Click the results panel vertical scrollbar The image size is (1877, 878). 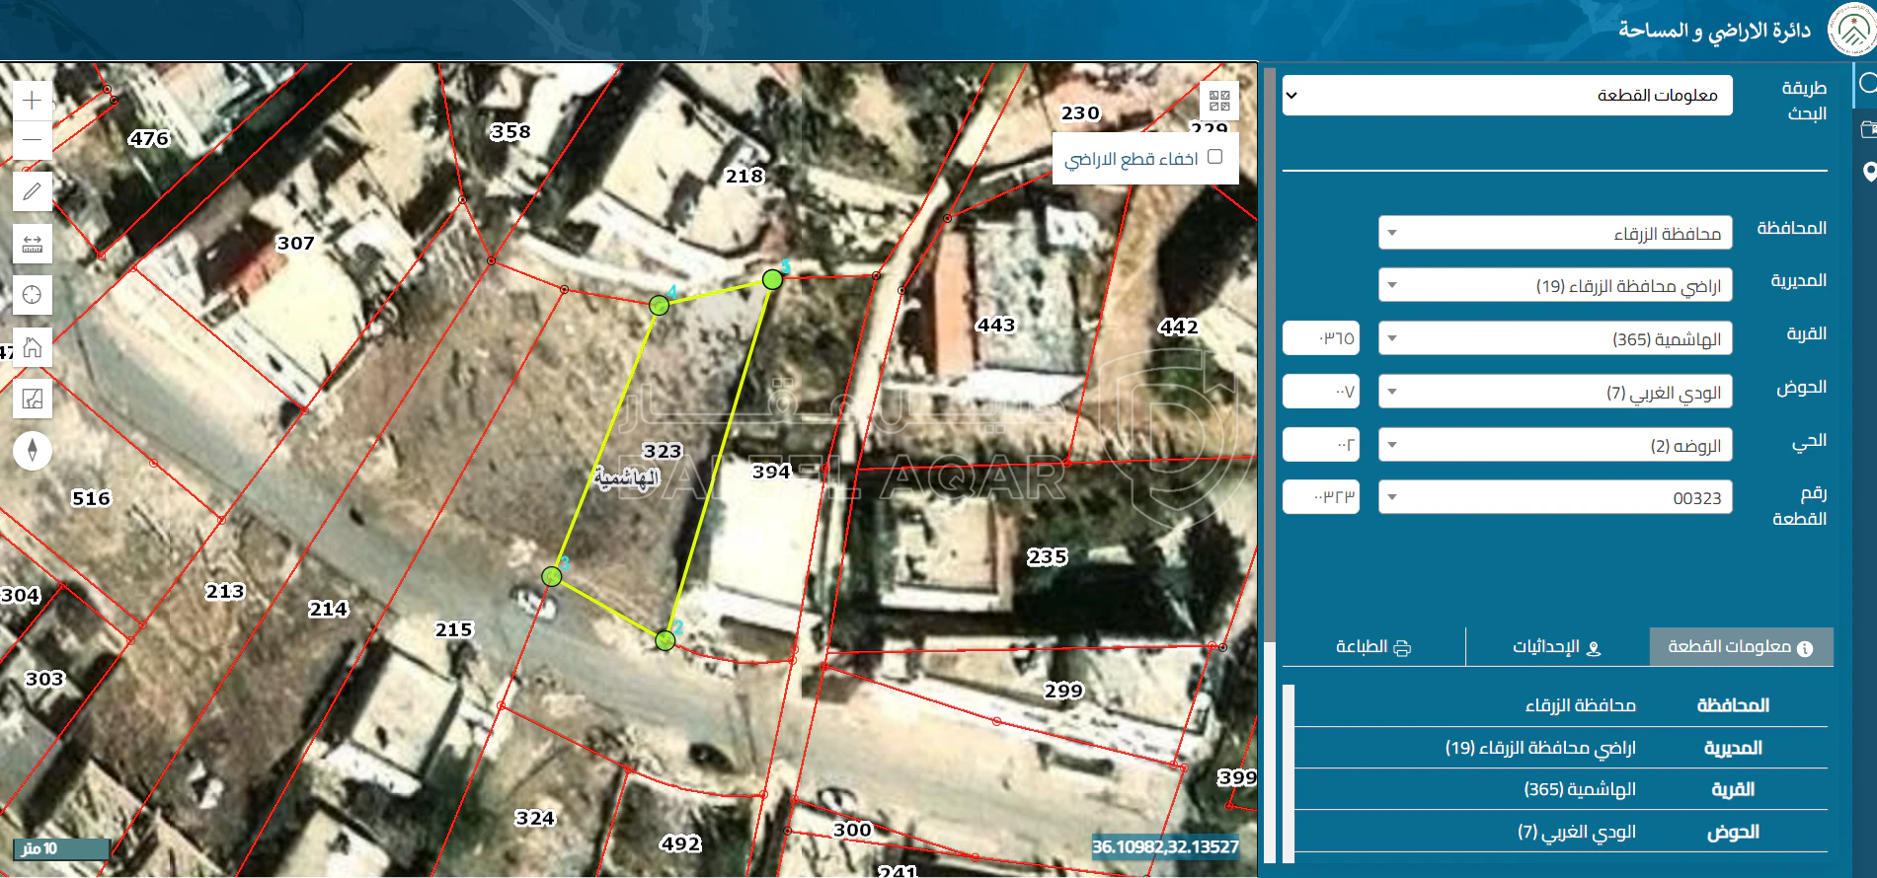coord(1288,769)
